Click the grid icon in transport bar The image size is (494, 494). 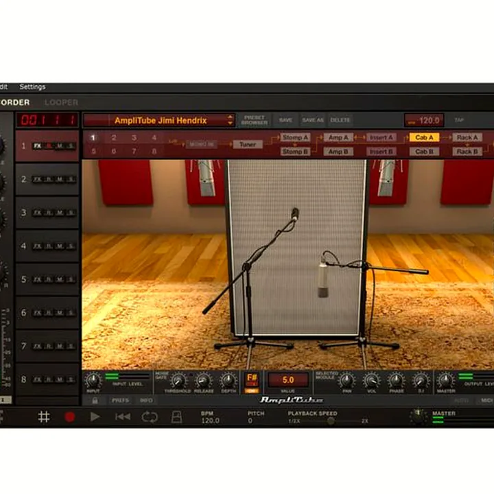[x=44, y=417]
